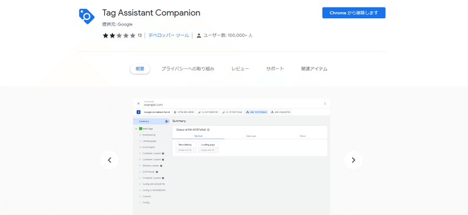Select the 概要 tab
This screenshot has height=215, width=468.
140,69
